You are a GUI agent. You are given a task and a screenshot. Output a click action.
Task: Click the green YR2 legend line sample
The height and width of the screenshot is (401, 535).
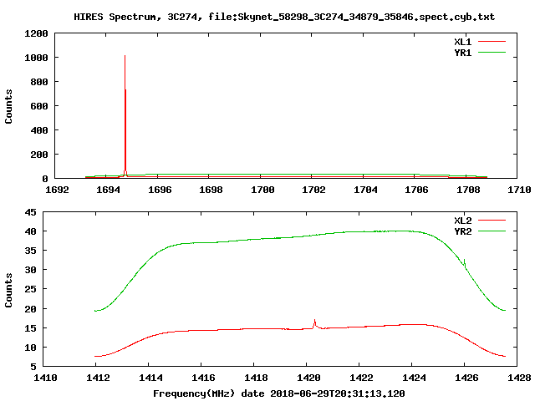coord(492,231)
